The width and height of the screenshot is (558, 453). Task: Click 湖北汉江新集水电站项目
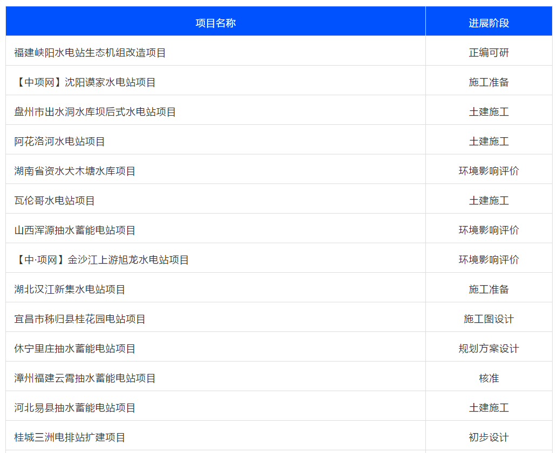pyautogui.click(x=70, y=289)
